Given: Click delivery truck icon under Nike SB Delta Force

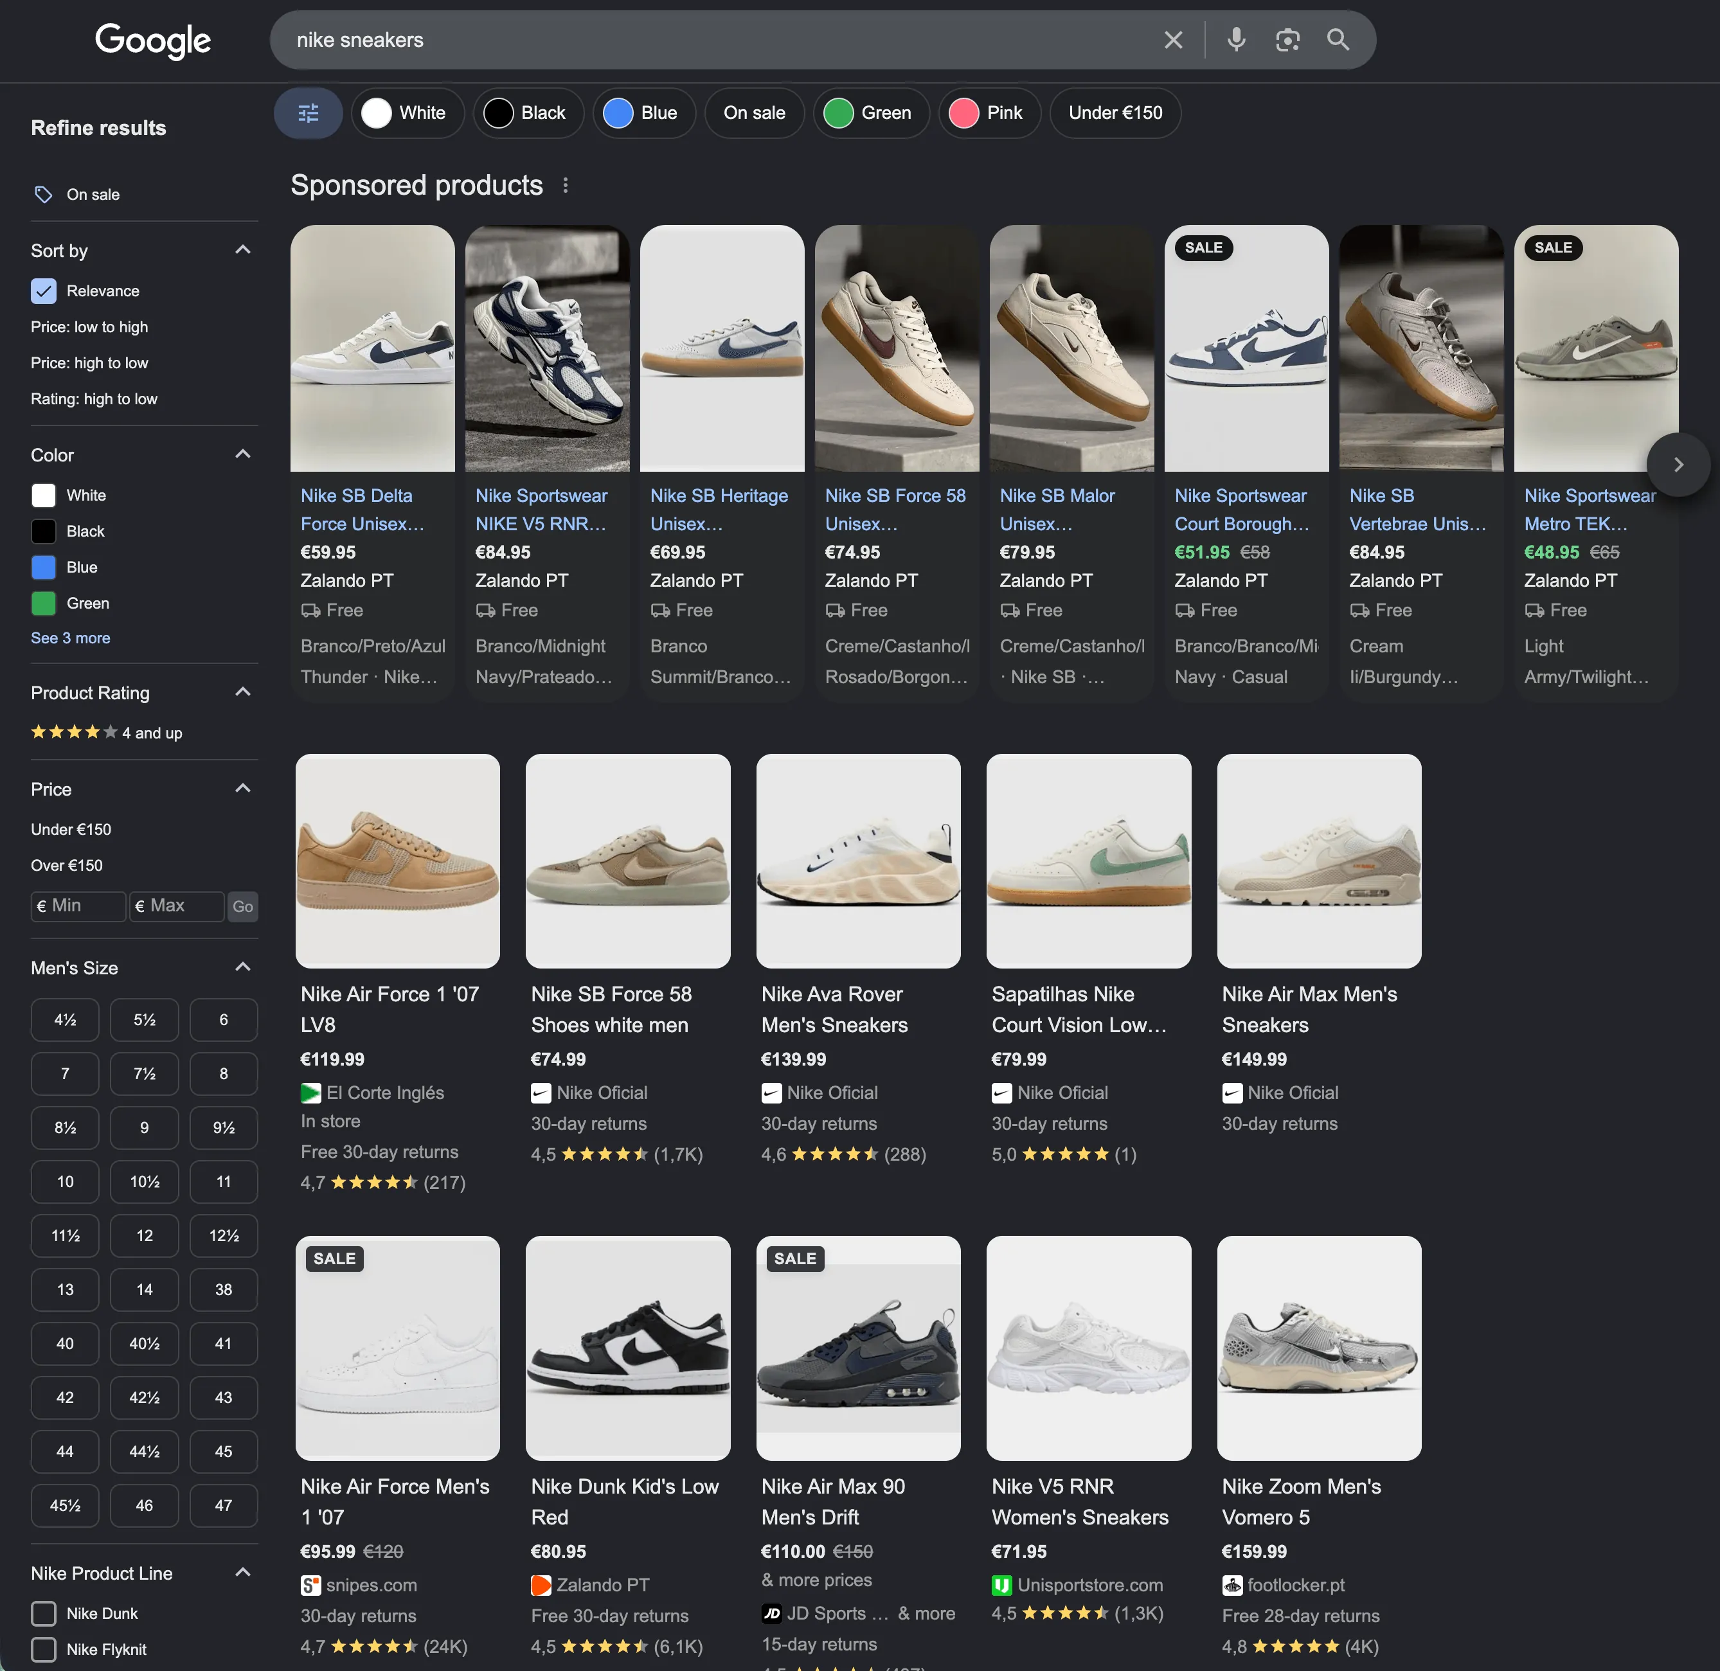Looking at the screenshot, I should [310, 610].
